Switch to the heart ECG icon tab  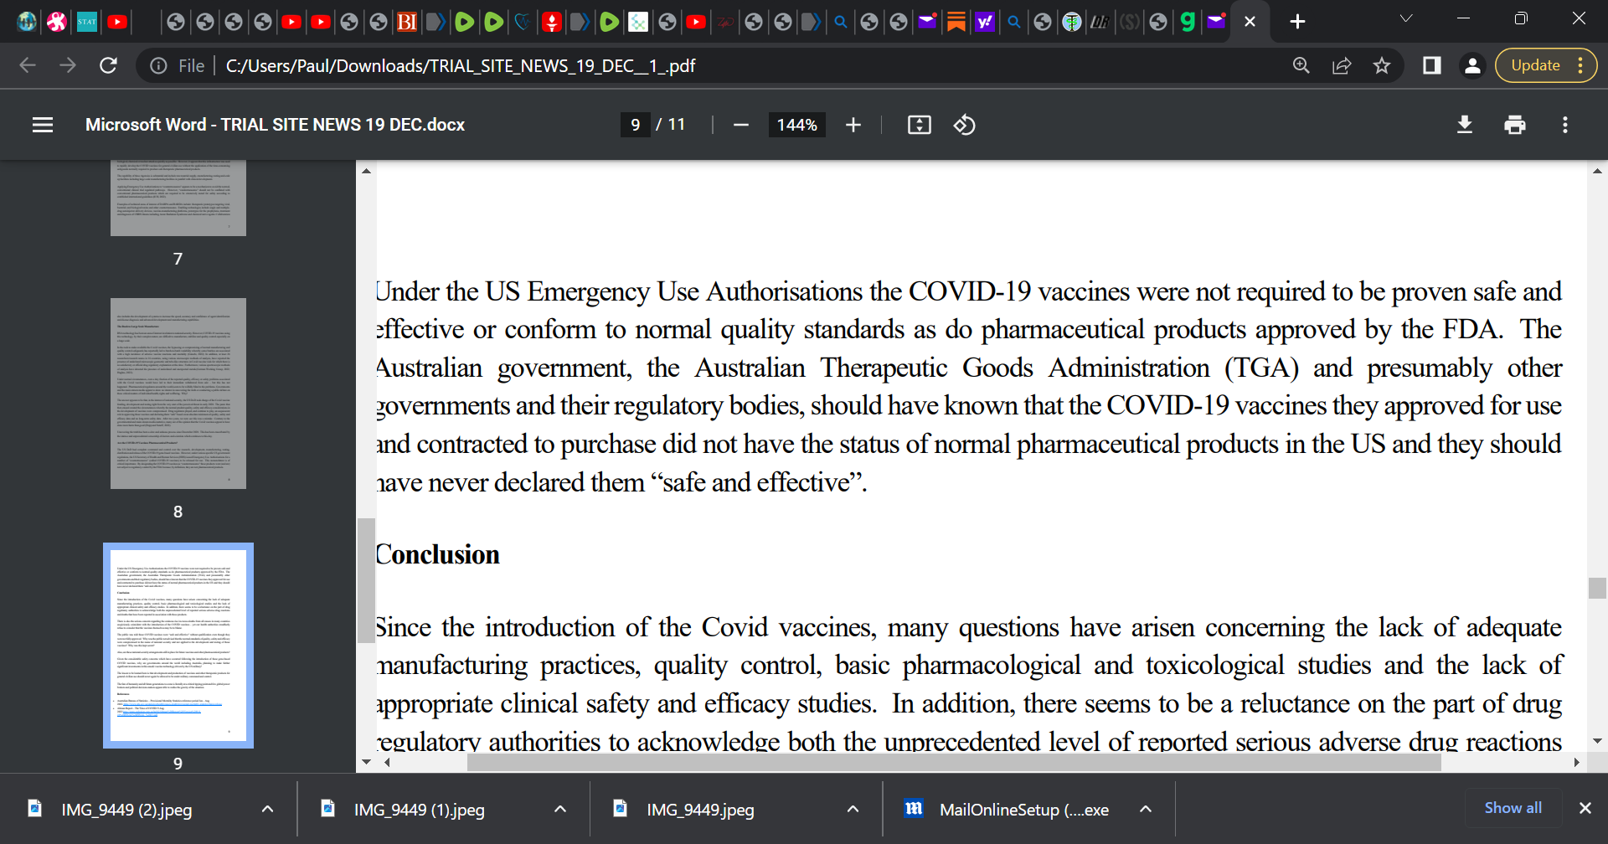coord(523,22)
